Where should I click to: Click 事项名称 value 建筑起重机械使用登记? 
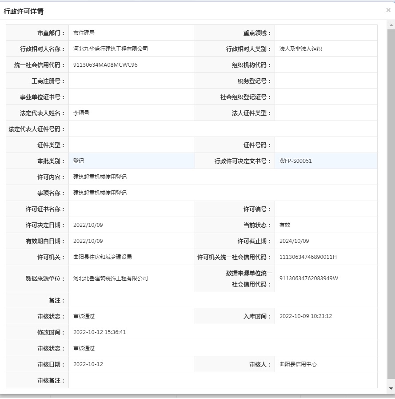tap(100, 193)
